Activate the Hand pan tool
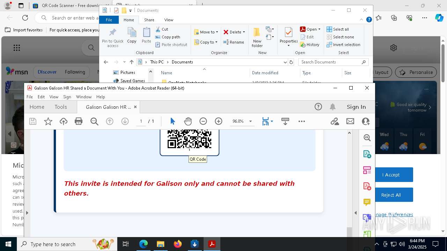 point(188,121)
